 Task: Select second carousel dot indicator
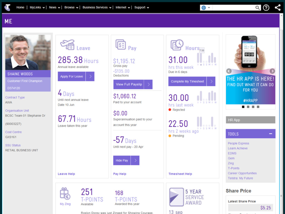248,107
